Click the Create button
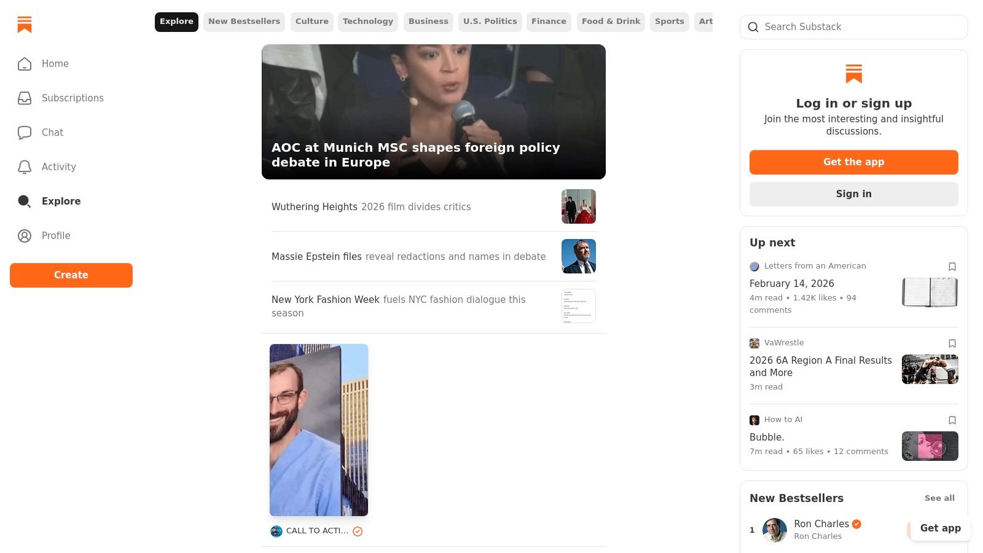 tap(71, 275)
